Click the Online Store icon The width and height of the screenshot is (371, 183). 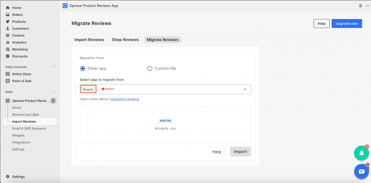tap(8, 74)
